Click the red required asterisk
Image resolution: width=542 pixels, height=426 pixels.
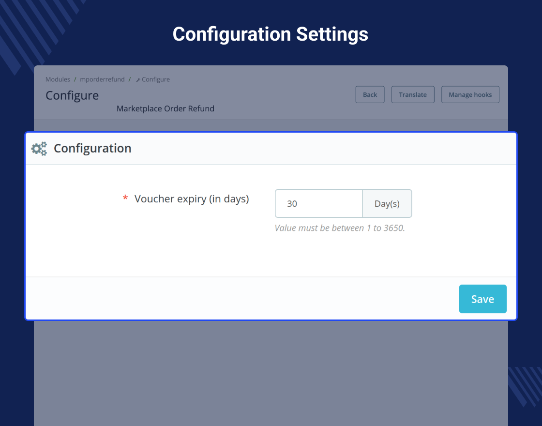click(x=125, y=198)
